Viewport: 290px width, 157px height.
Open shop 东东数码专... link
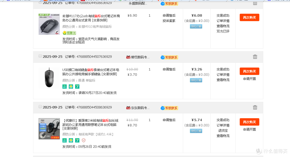[140, 108]
